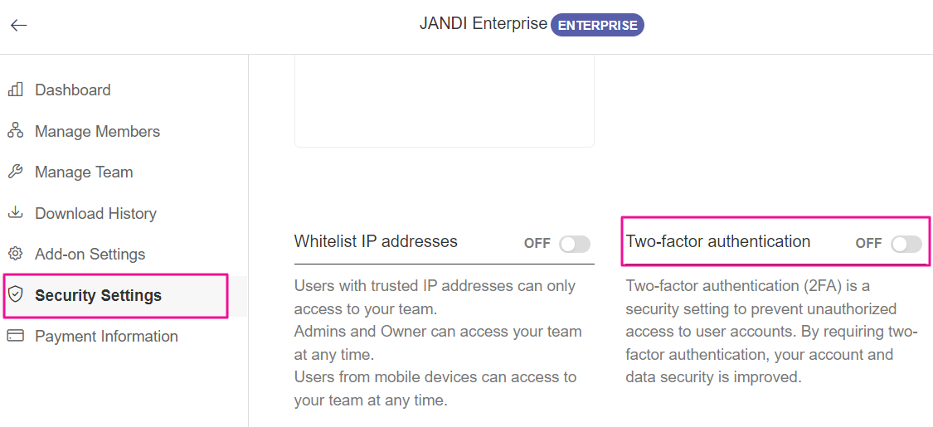
Task: Turn on the Two-factor authentication switch
Action: (906, 244)
